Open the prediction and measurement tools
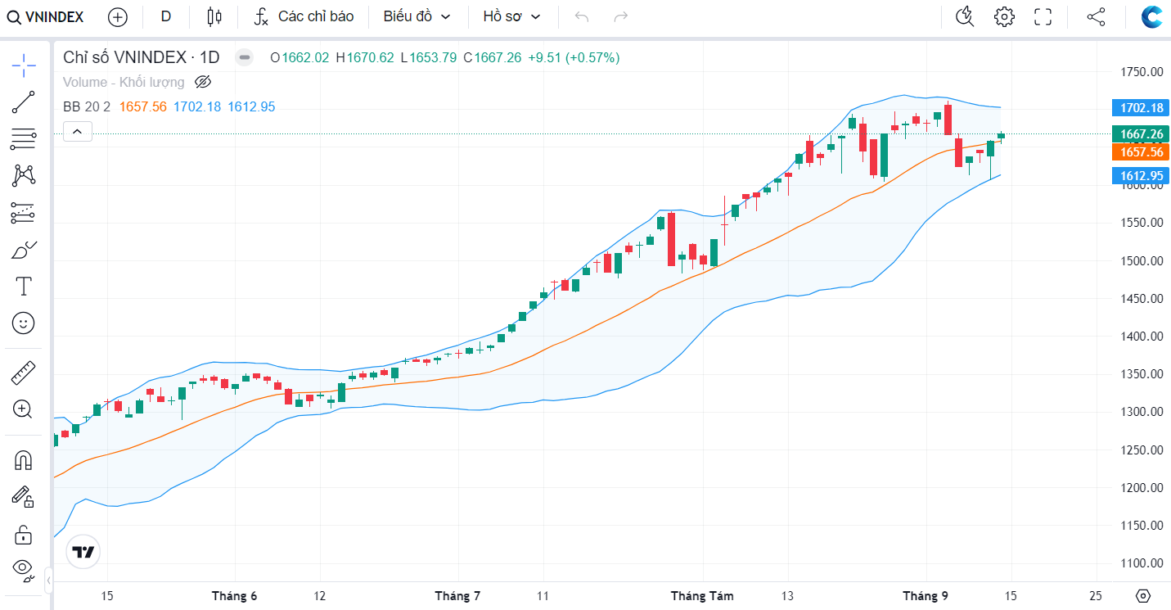Screen dimensions: 1171x610 click(x=24, y=213)
